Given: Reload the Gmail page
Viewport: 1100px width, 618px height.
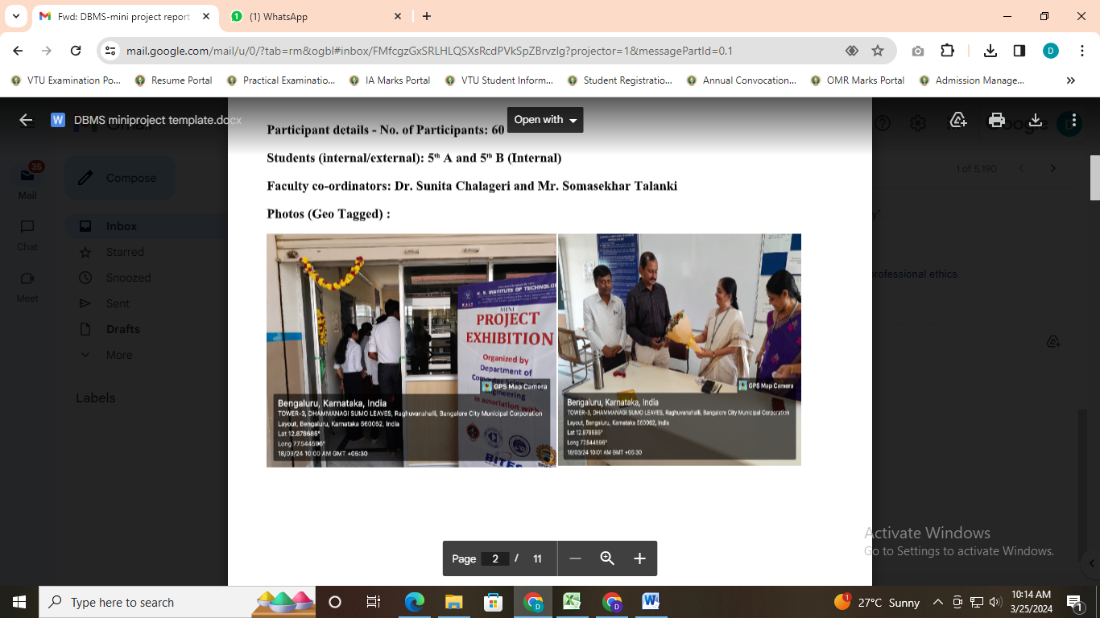Looking at the screenshot, I should [x=76, y=51].
